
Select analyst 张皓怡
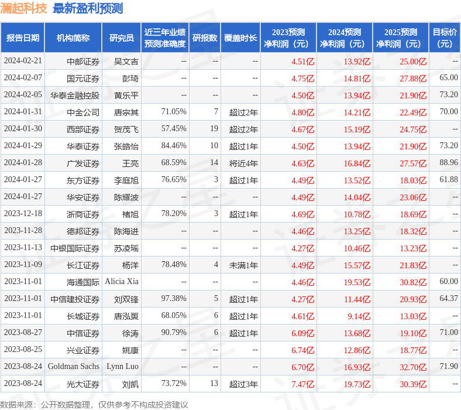126,146
